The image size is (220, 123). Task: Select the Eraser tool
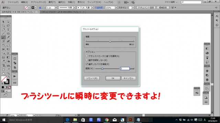tap(8, 41)
